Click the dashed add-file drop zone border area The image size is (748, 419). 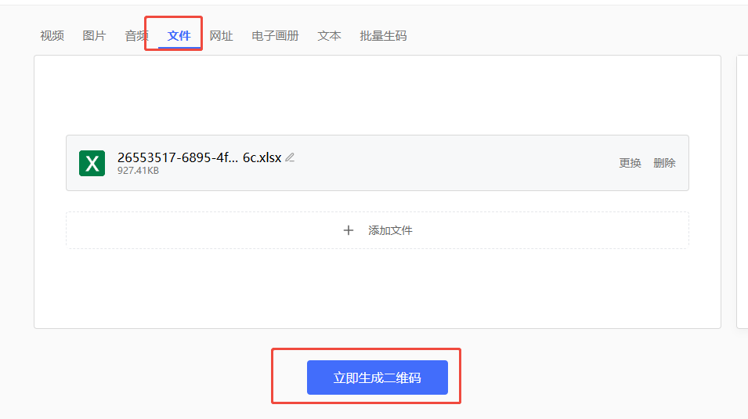point(196,230)
